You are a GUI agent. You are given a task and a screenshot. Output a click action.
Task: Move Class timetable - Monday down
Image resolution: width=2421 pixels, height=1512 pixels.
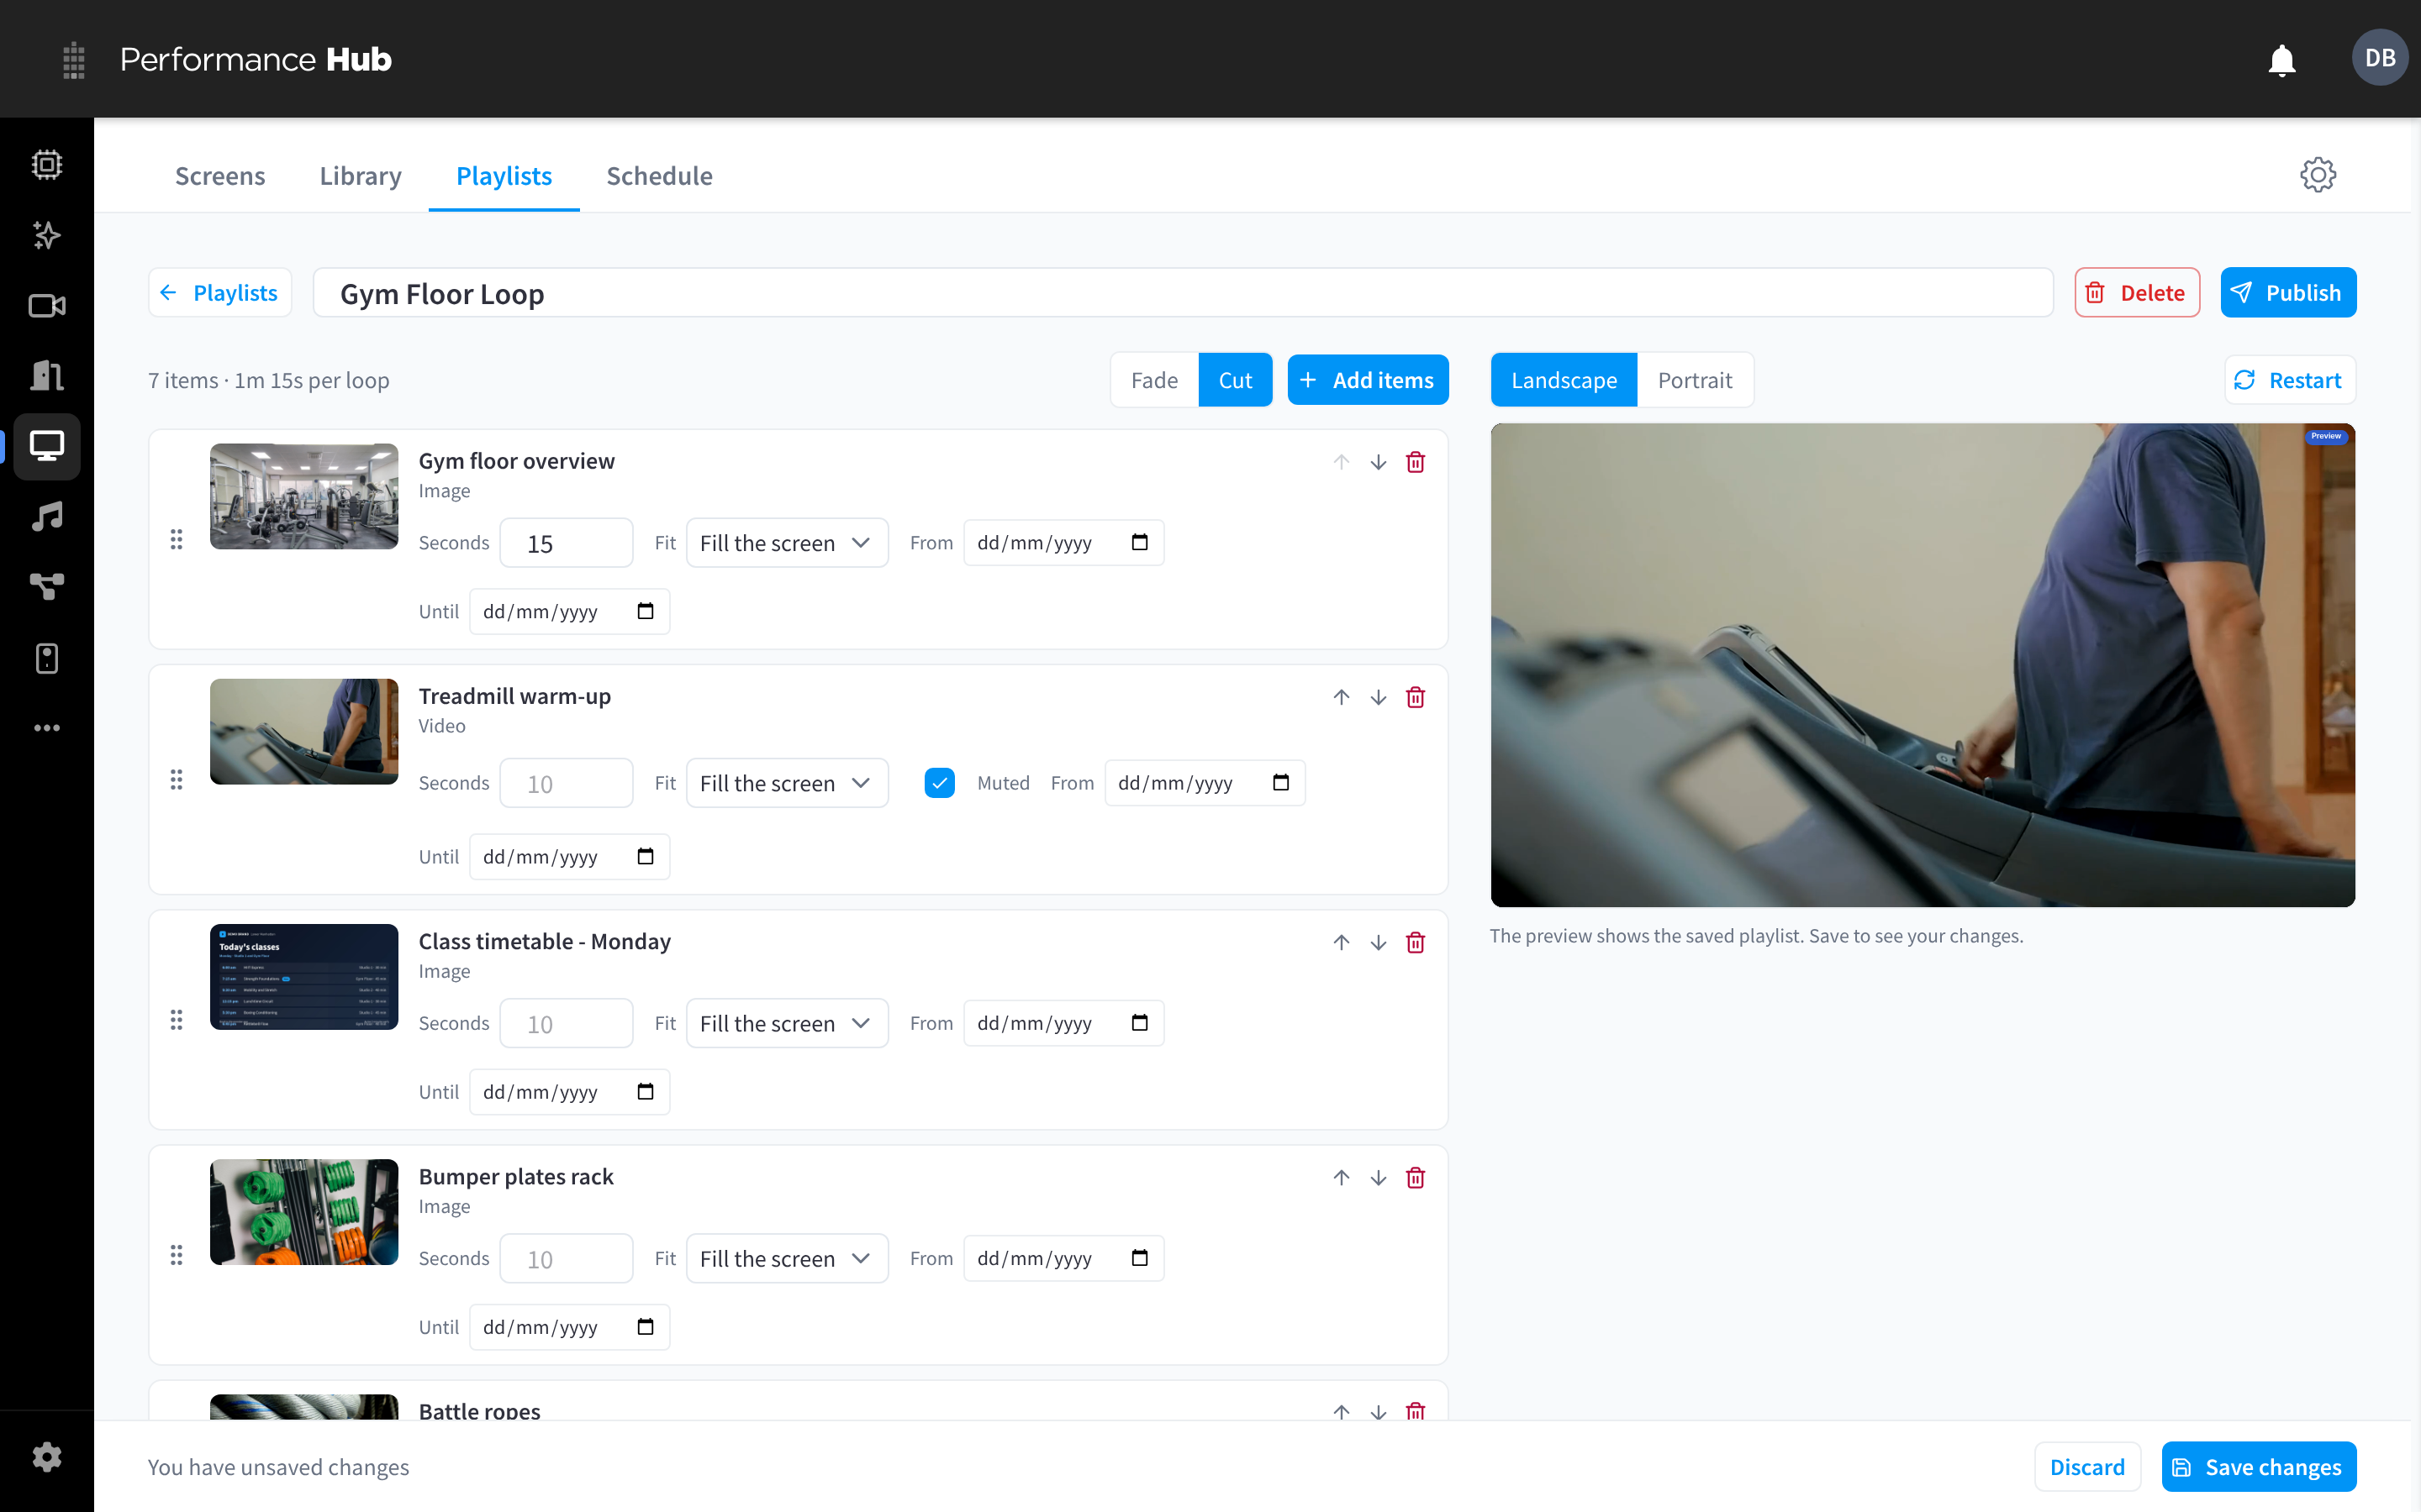[1378, 942]
